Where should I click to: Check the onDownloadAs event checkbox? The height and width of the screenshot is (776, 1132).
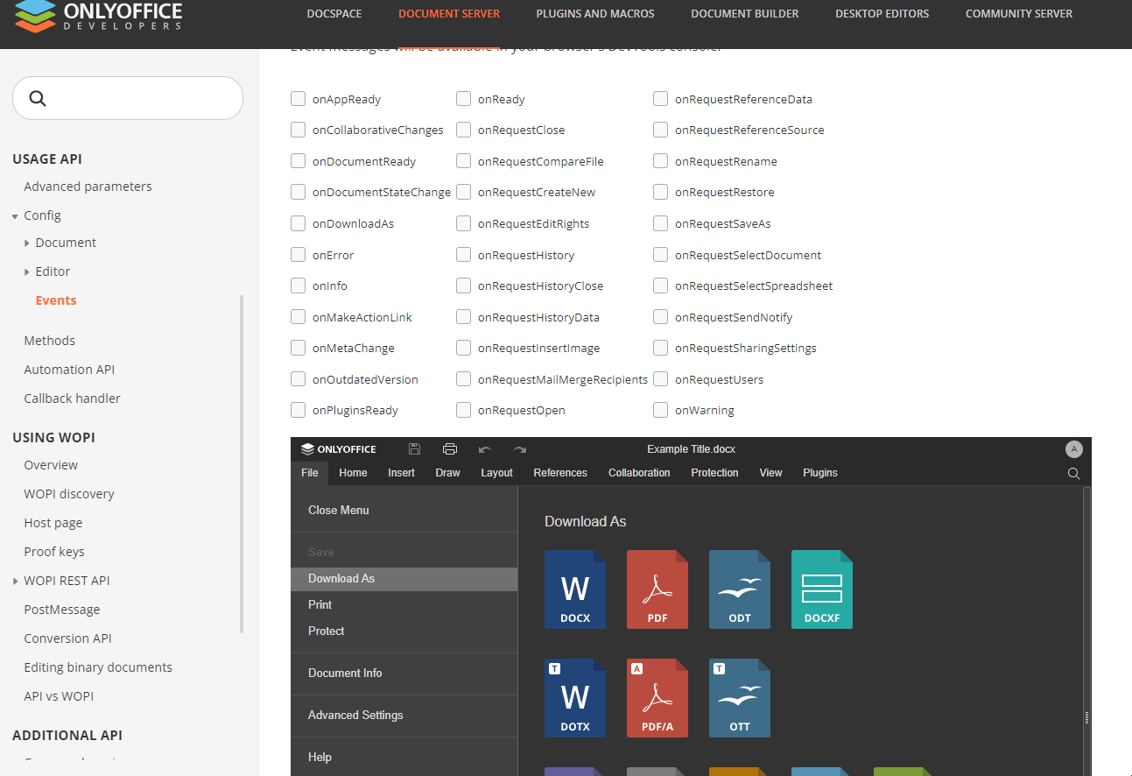[298, 223]
